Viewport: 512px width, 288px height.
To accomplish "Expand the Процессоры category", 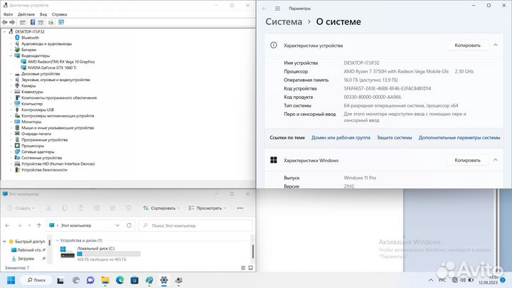I will pos(11,146).
